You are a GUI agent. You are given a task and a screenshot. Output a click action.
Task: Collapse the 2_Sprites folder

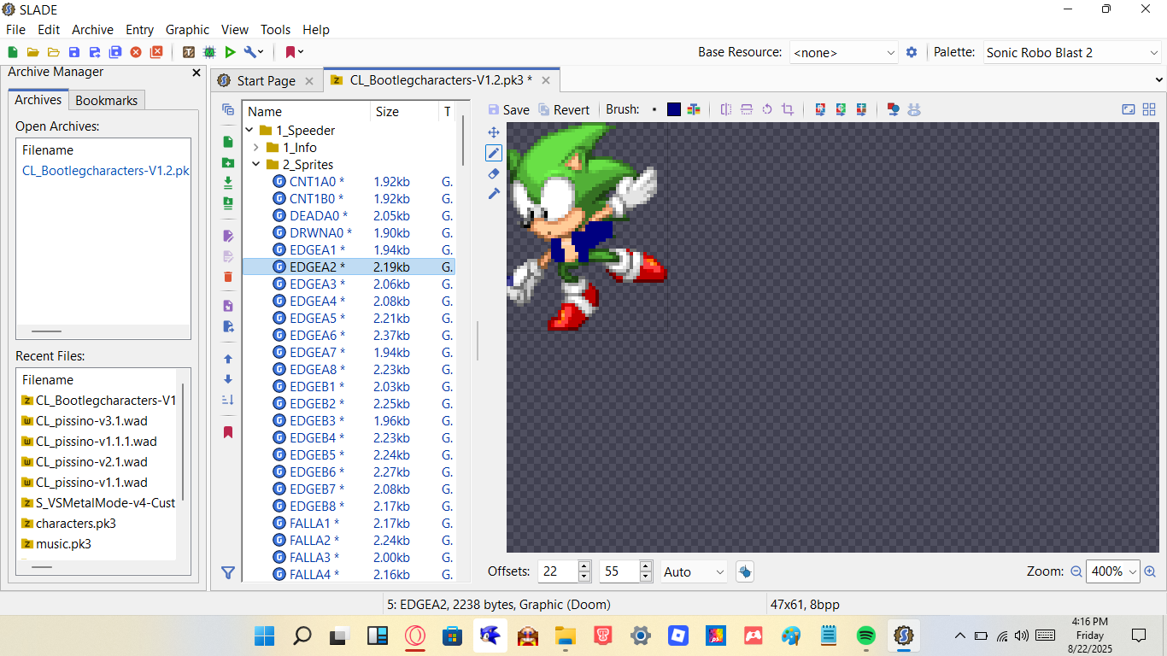[255, 165]
